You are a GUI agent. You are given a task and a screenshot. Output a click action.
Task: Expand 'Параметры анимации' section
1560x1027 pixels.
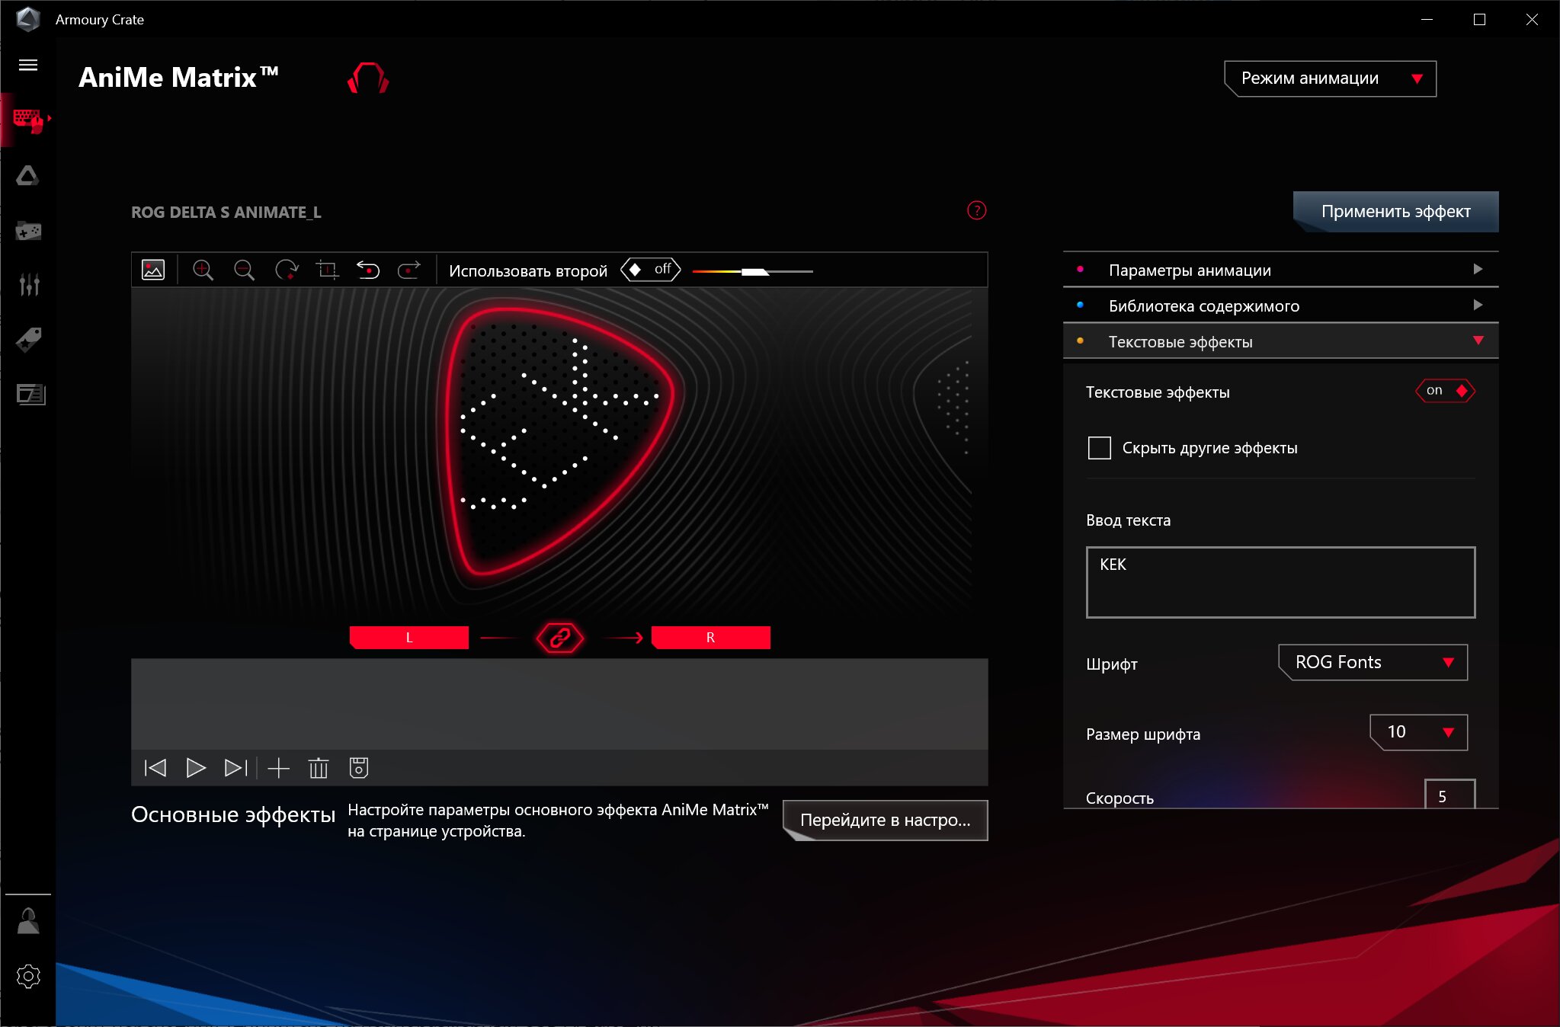pyautogui.click(x=1280, y=270)
